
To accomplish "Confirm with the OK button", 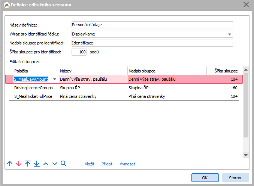I will pos(205,177).
